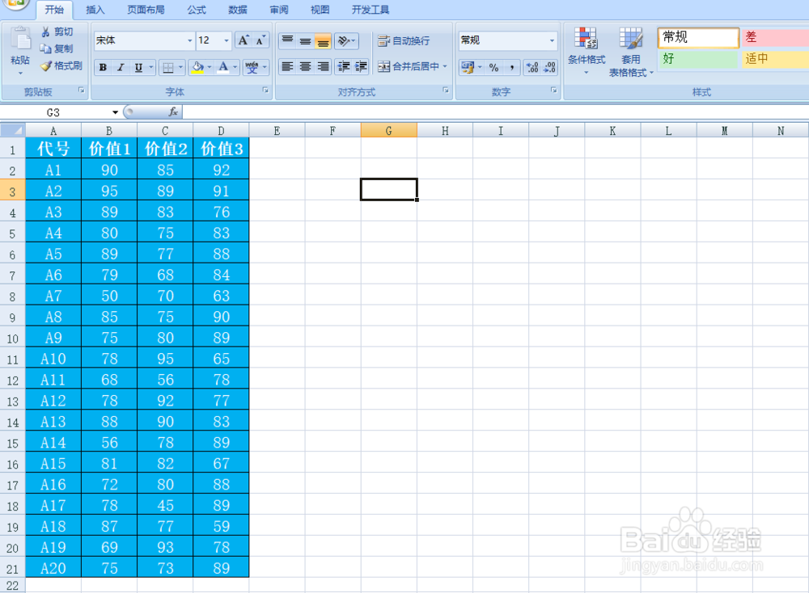Screen dimensions: 809x593
Task: Switch to the 开始 (Home) tab
Action: [x=53, y=10]
